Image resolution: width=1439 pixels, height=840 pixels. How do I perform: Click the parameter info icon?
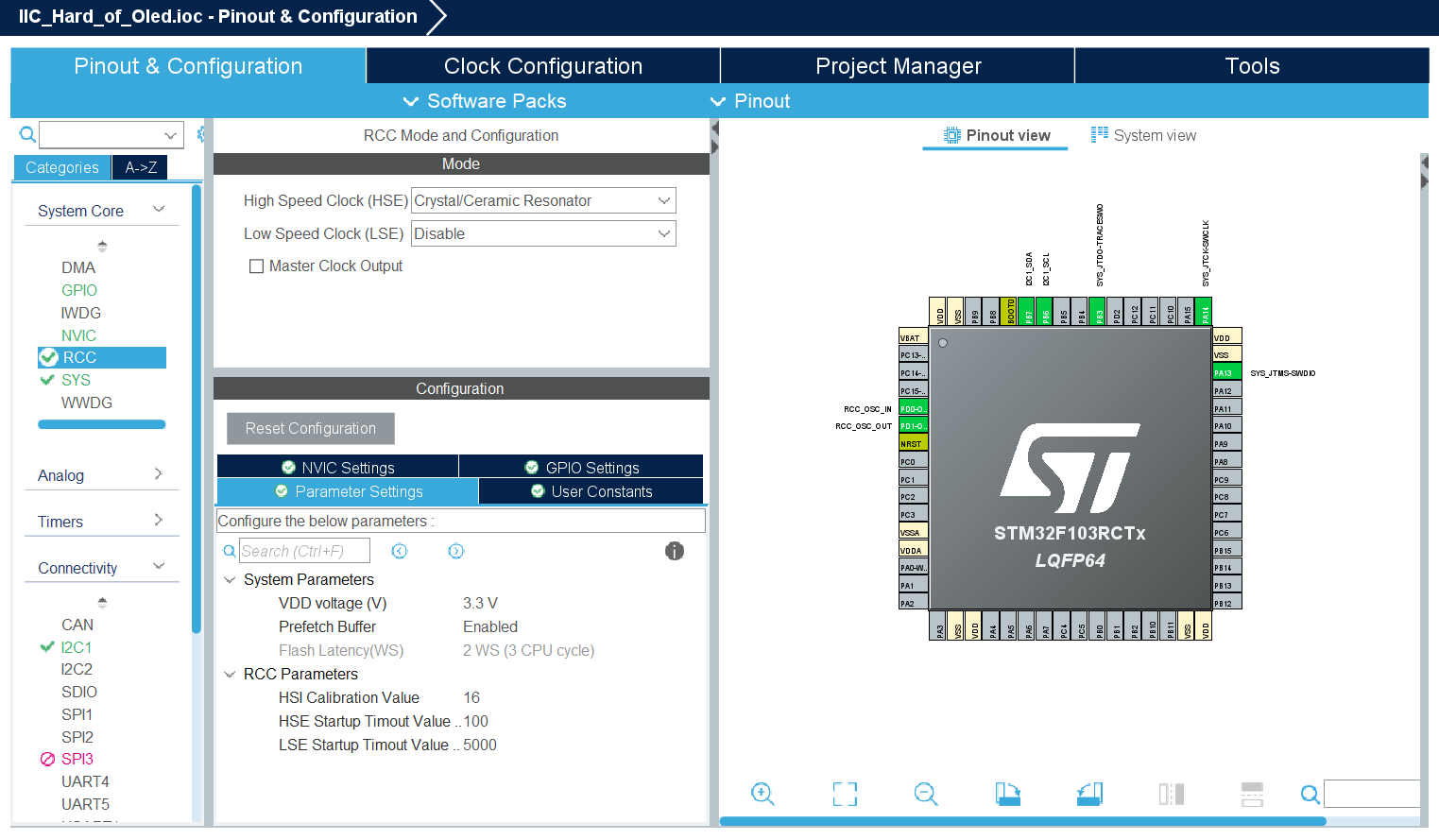pos(674,551)
